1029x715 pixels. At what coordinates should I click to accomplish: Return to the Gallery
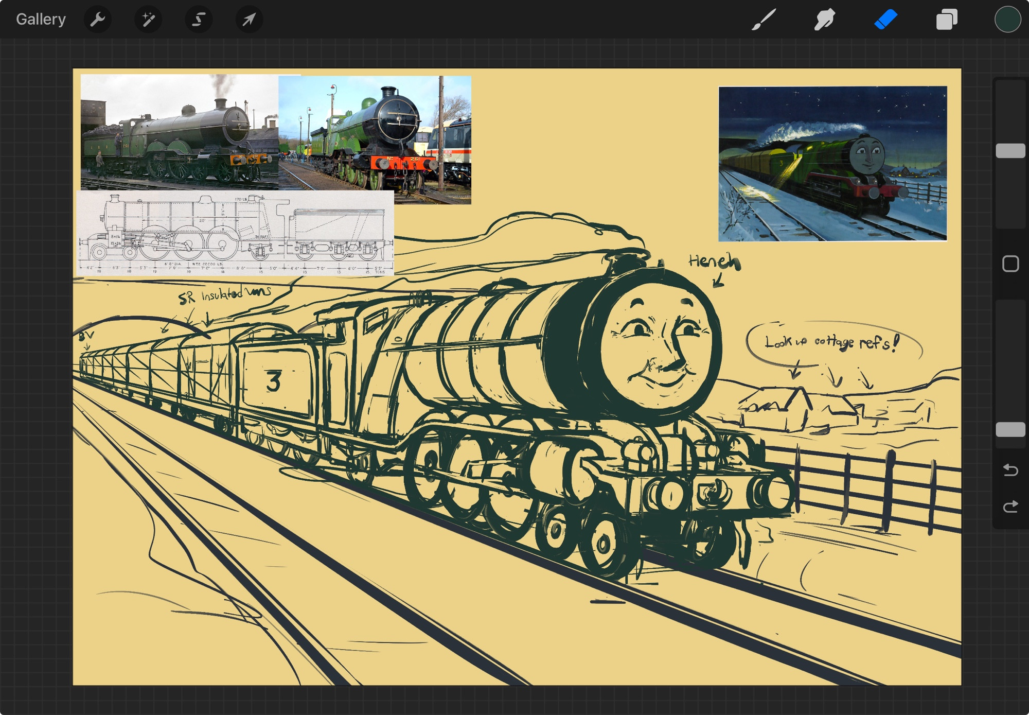pos(41,20)
